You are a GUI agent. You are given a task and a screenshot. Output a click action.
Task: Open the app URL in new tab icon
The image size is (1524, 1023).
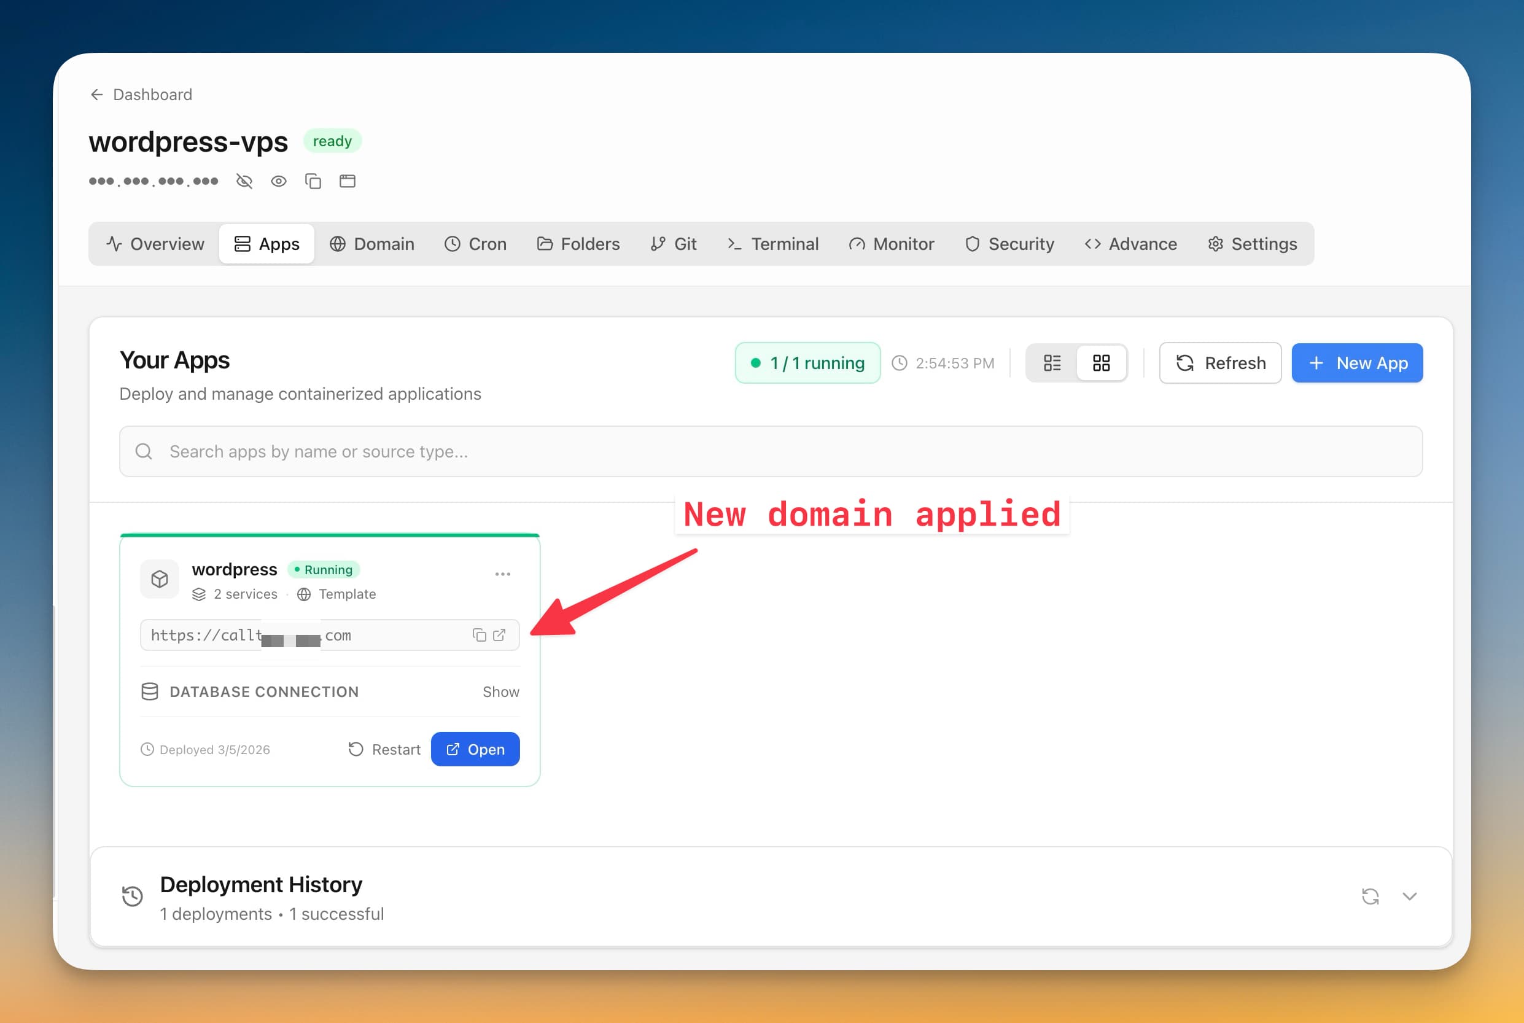[x=499, y=634]
